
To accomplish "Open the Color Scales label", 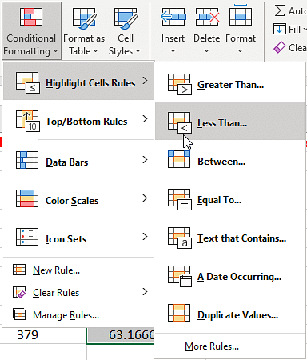I will 72,201.
